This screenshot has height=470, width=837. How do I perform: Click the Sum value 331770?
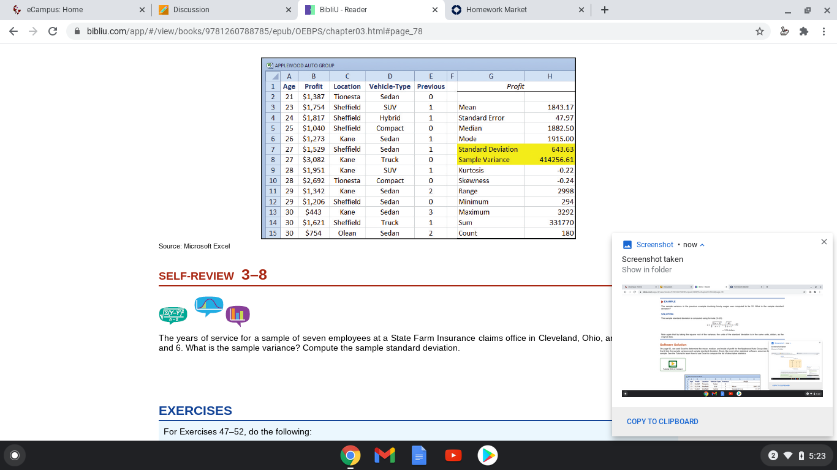[562, 223]
